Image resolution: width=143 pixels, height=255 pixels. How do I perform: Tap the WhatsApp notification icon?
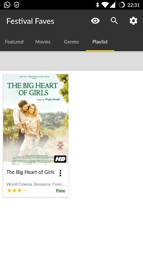tap(7, 5)
